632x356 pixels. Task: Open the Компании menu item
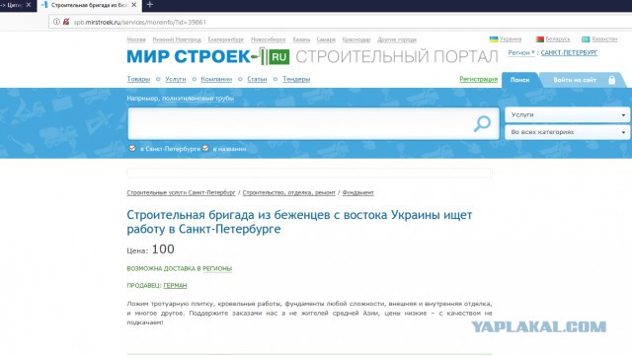click(x=216, y=79)
